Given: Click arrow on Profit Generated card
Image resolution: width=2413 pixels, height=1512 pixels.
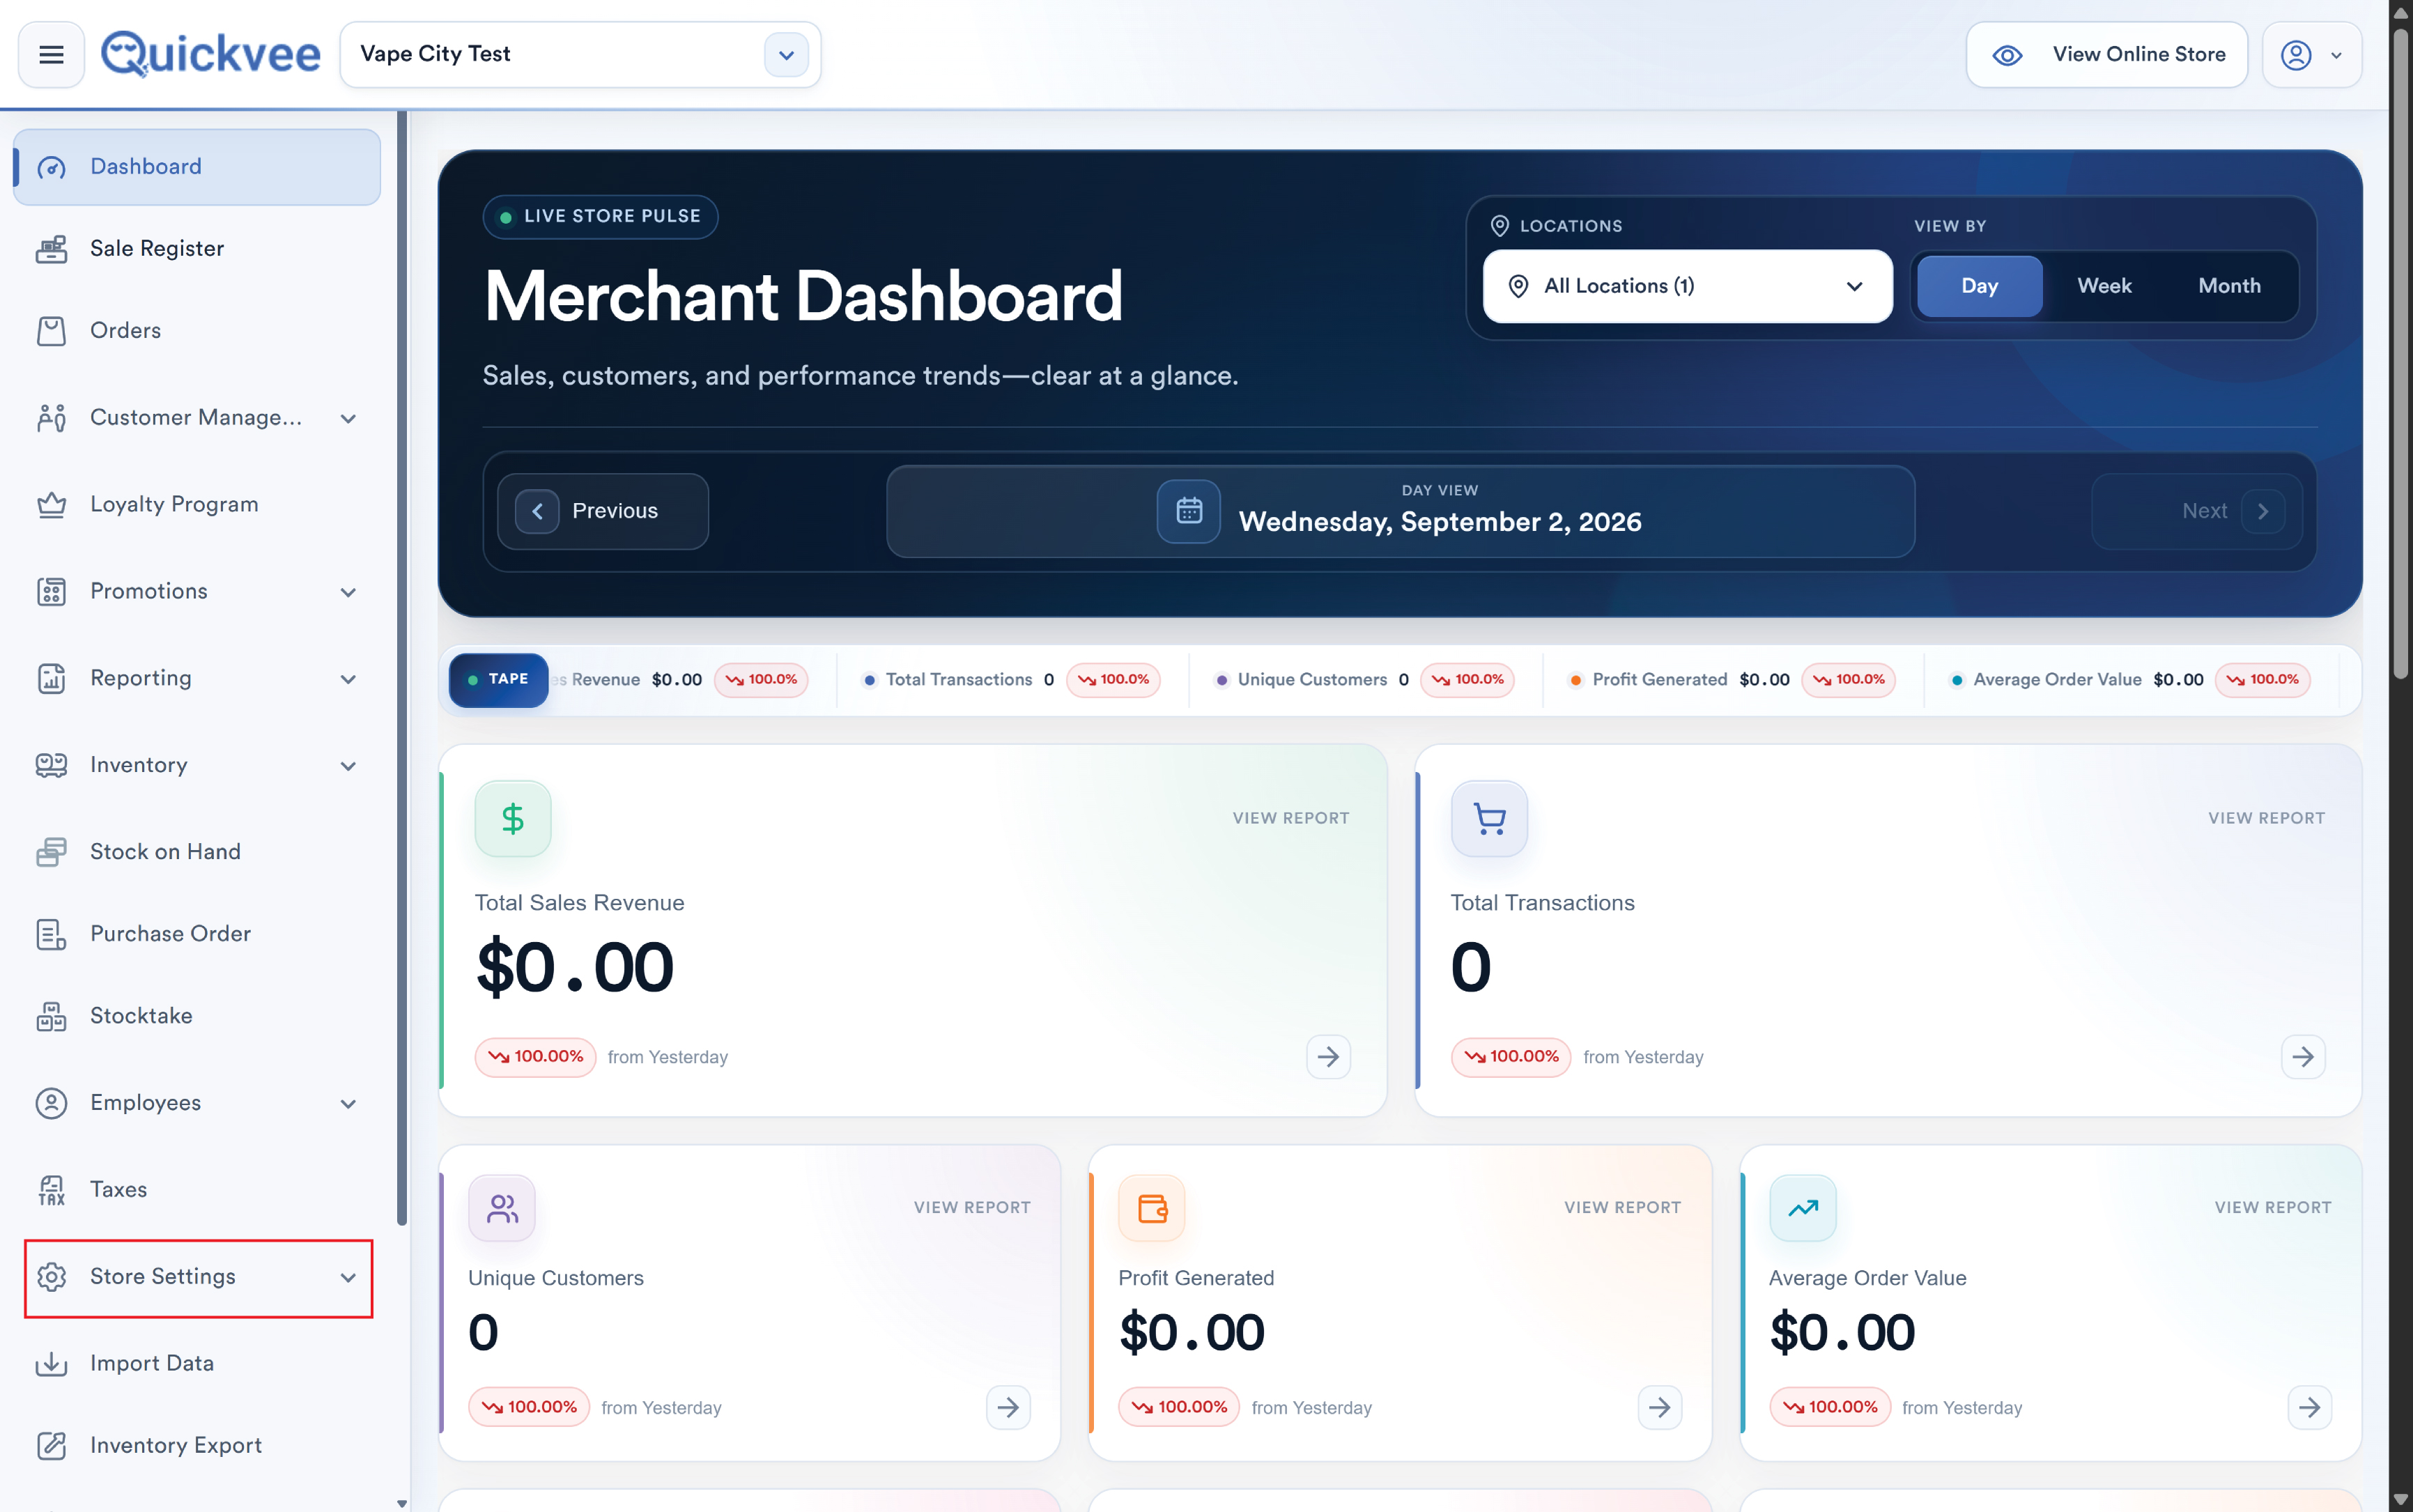Looking at the screenshot, I should click(1660, 1407).
